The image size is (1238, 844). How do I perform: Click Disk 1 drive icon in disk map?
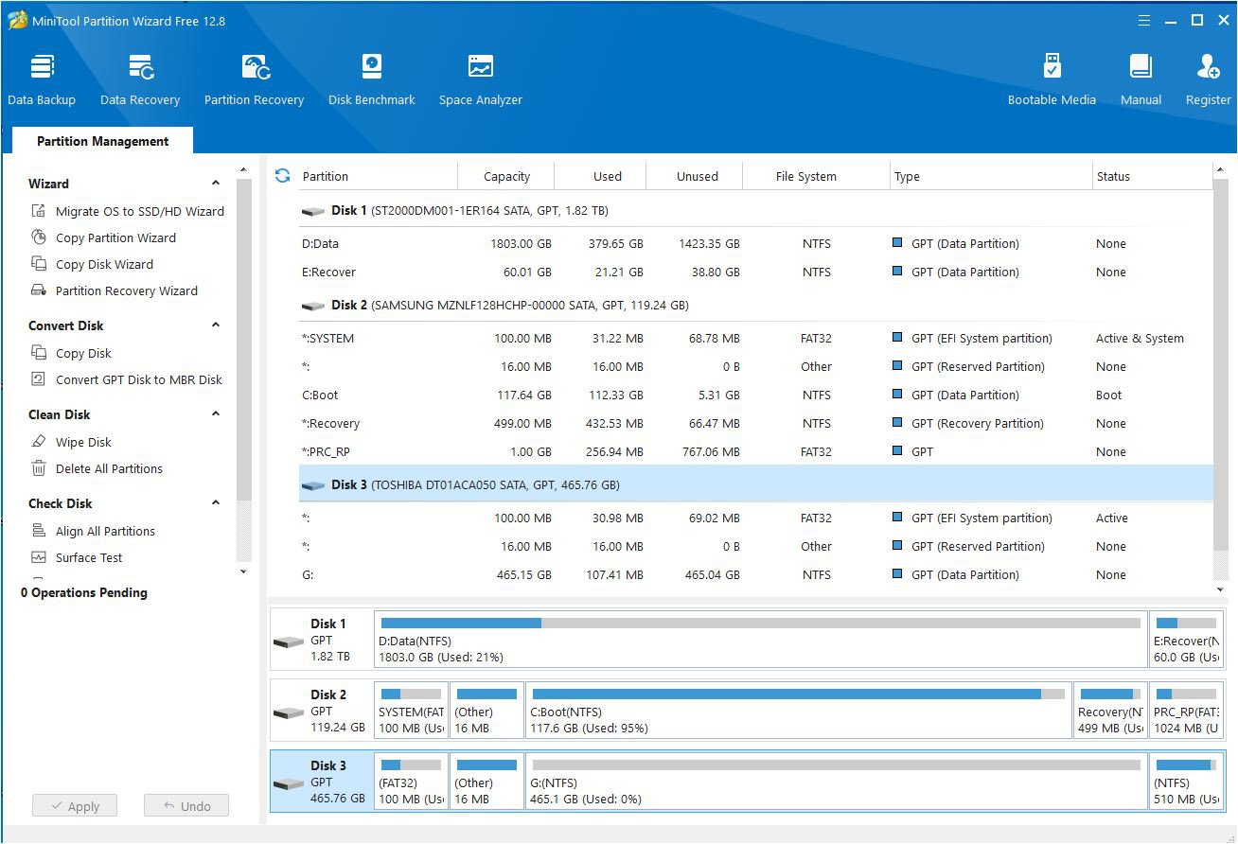point(289,642)
